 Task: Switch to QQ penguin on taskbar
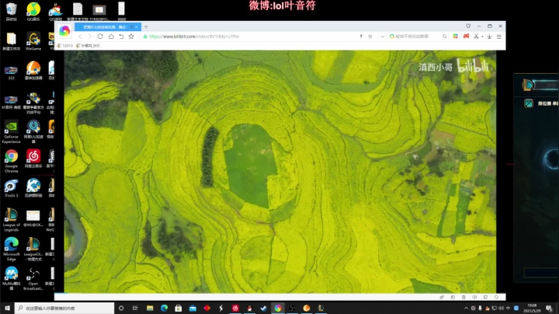[249, 308]
